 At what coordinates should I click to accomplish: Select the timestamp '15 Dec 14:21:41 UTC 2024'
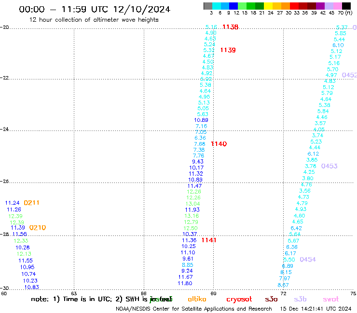click(316, 309)
